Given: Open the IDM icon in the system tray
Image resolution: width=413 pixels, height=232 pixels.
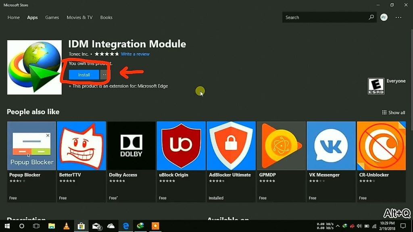Looking at the screenshot, I should [345, 227].
